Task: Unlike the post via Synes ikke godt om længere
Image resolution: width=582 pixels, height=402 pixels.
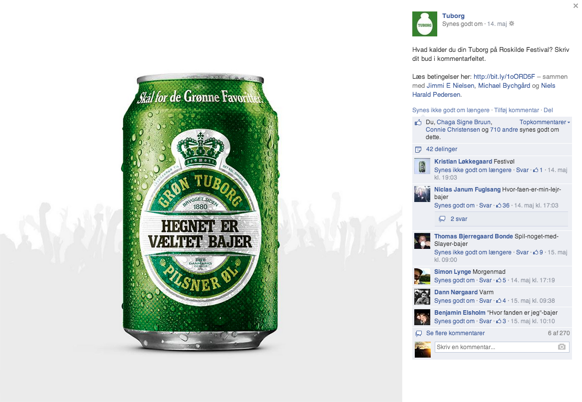Action: 451,110
